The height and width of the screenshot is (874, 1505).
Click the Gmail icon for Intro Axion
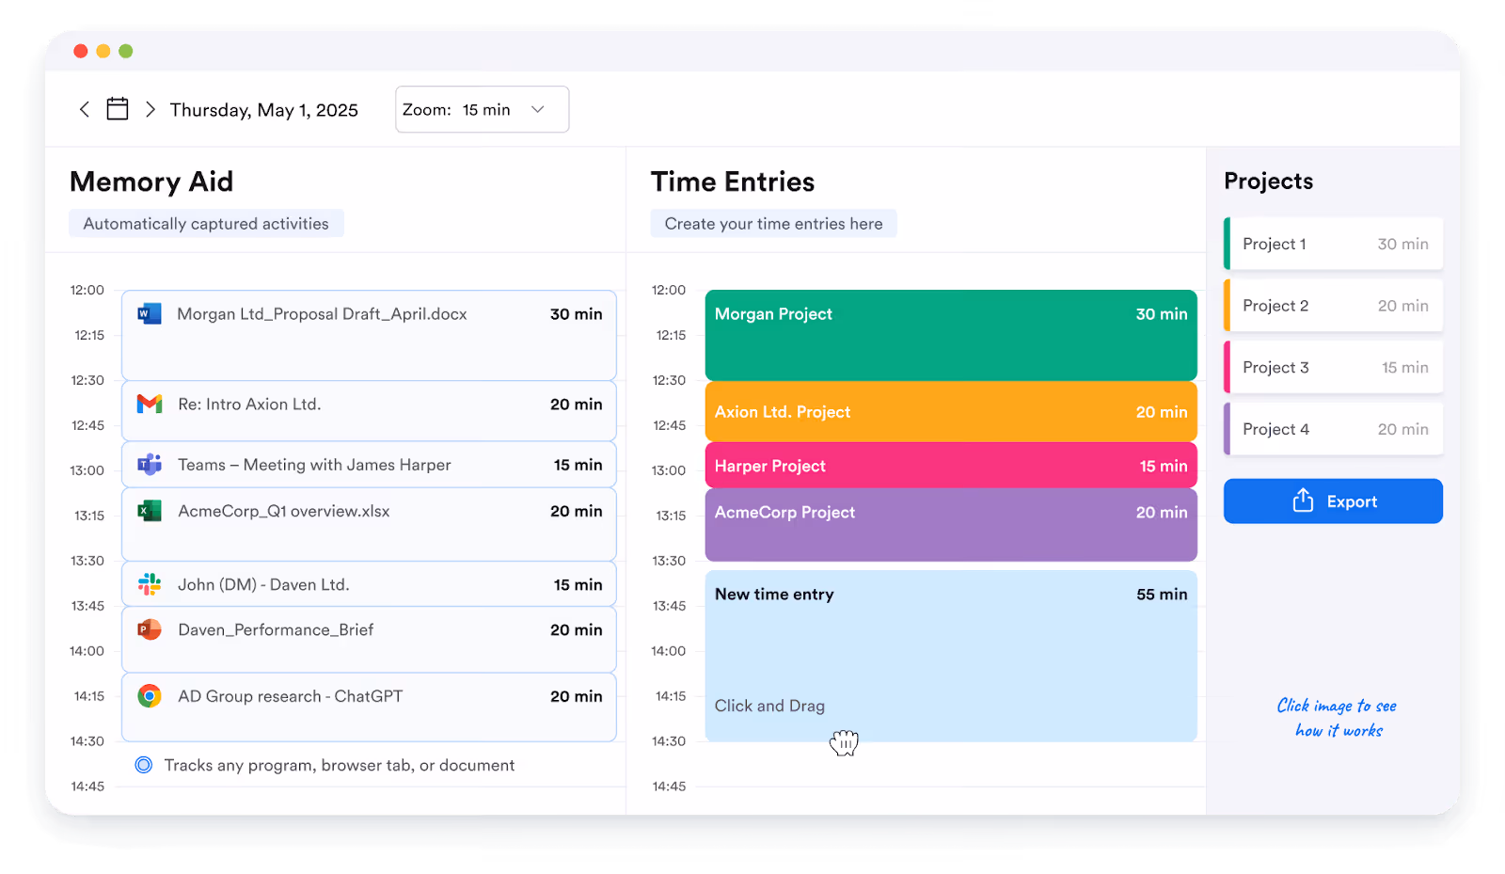(150, 405)
